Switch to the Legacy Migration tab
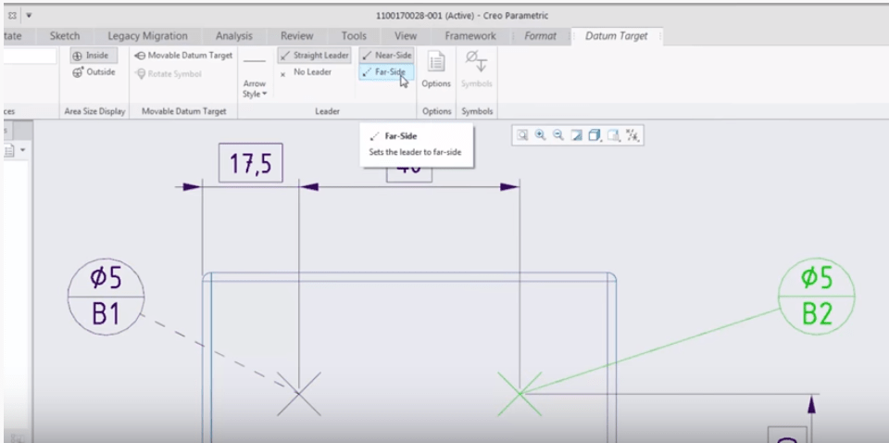 [147, 36]
